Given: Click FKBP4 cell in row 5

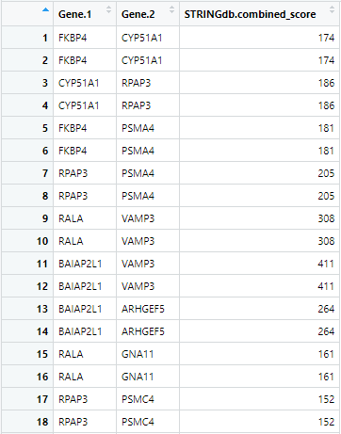Looking at the screenshot, I should (73, 128).
